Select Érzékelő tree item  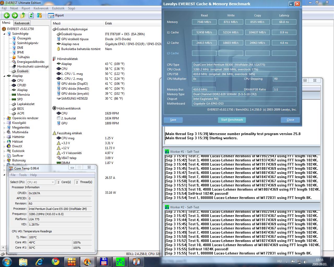pos(23,71)
